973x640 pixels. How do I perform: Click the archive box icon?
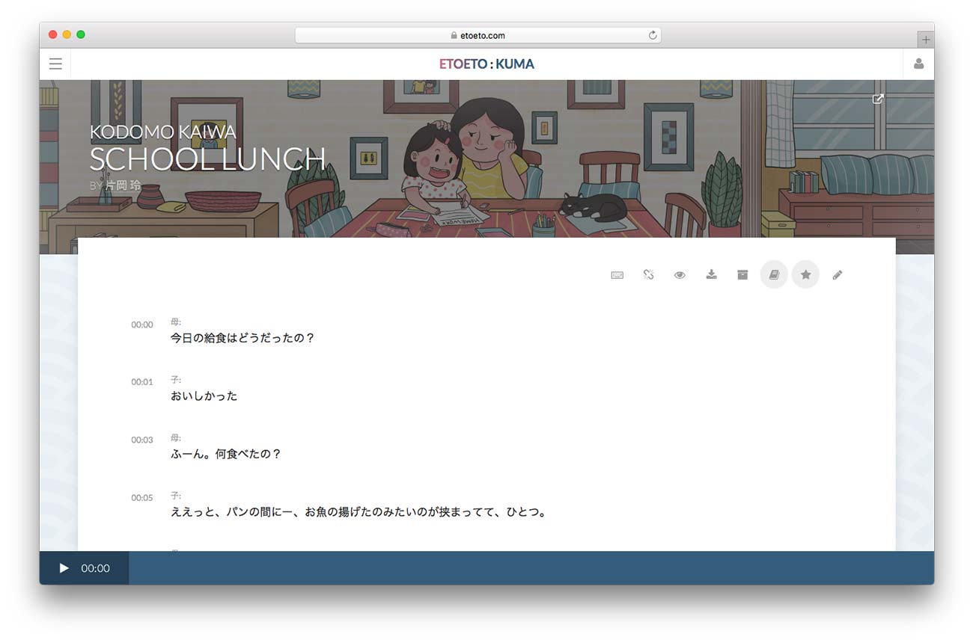[x=742, y=275]
